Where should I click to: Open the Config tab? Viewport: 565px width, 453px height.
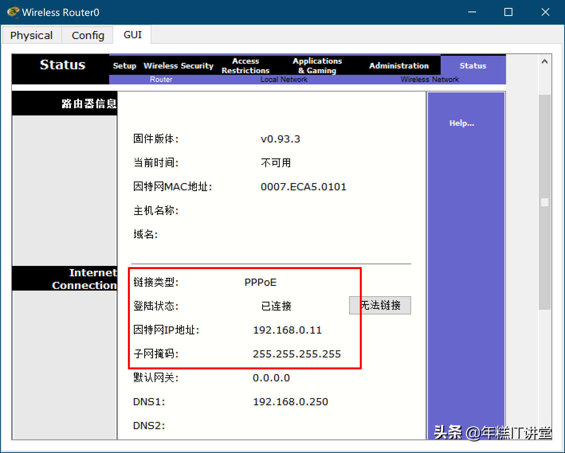(x=88, y=35)
